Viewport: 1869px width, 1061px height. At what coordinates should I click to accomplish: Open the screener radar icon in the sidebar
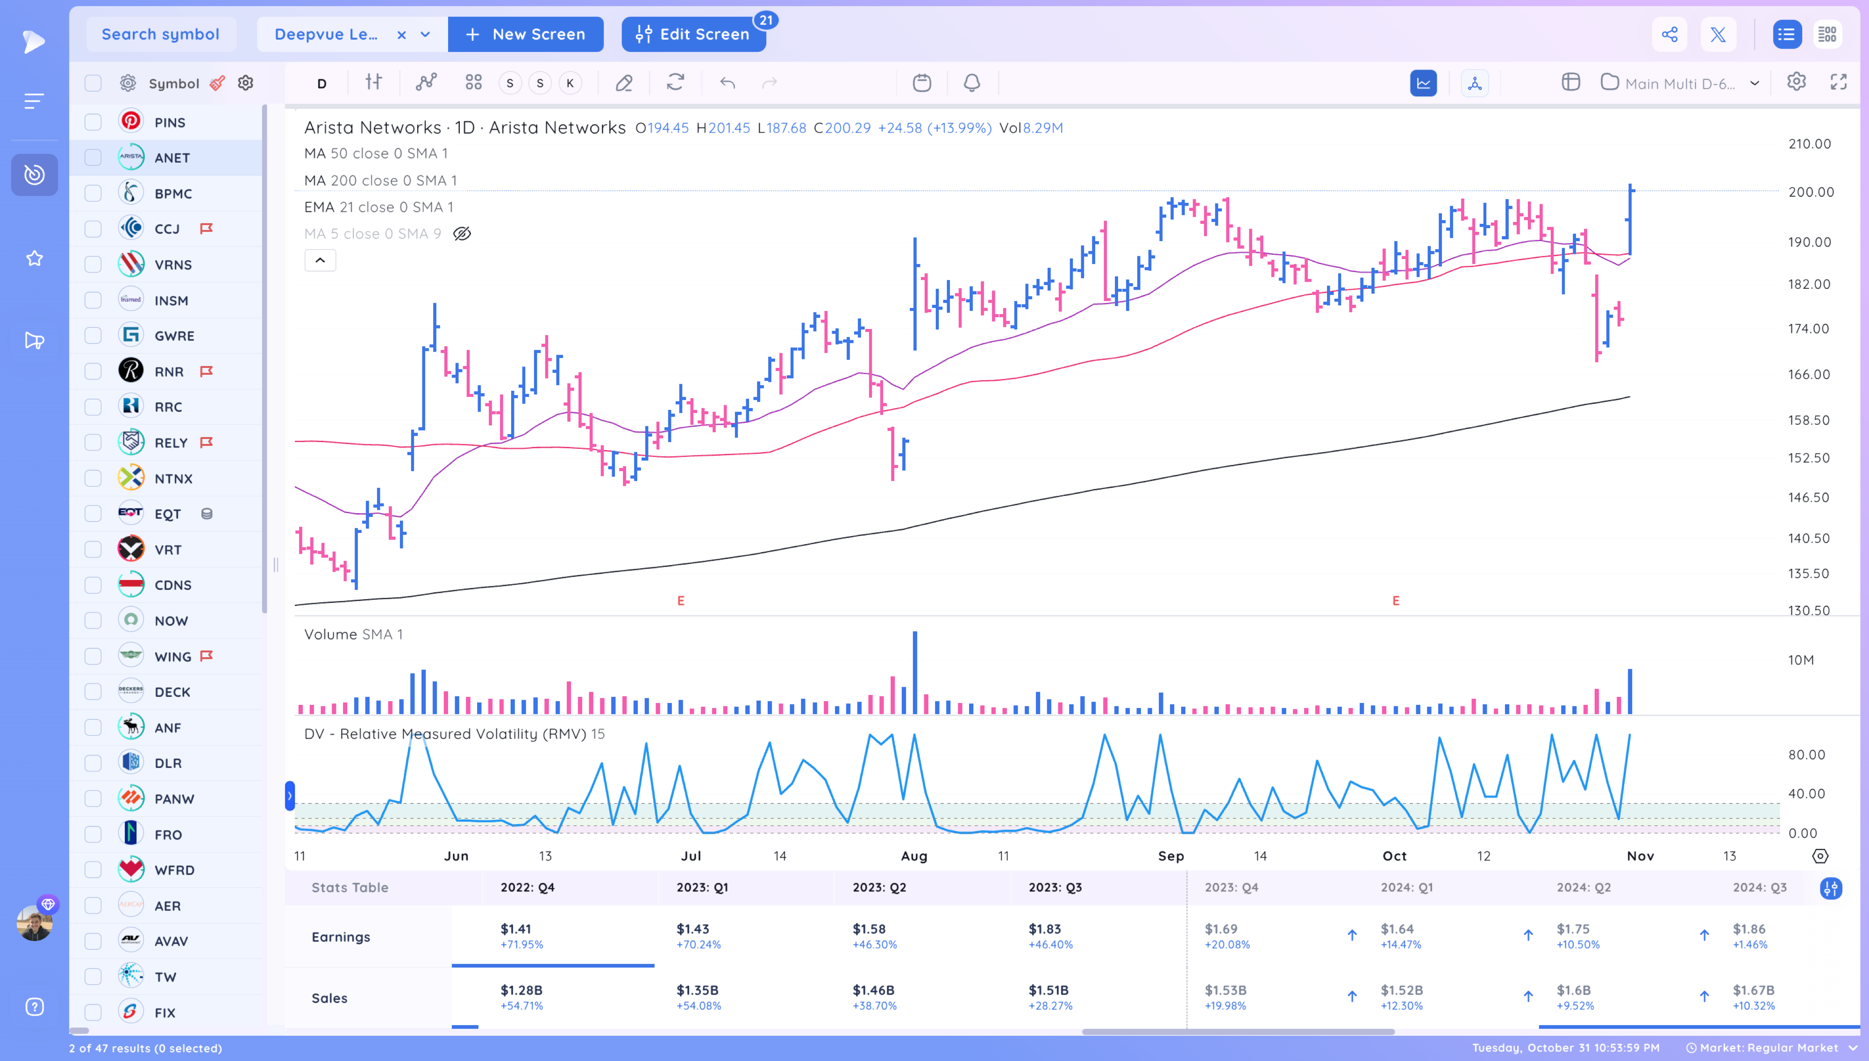(x=34, y=175)
